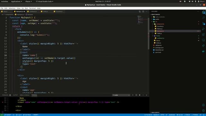Click ESLint status bar item
The width and height of the screenshot is (206, 116).
(x=187, y=115)
